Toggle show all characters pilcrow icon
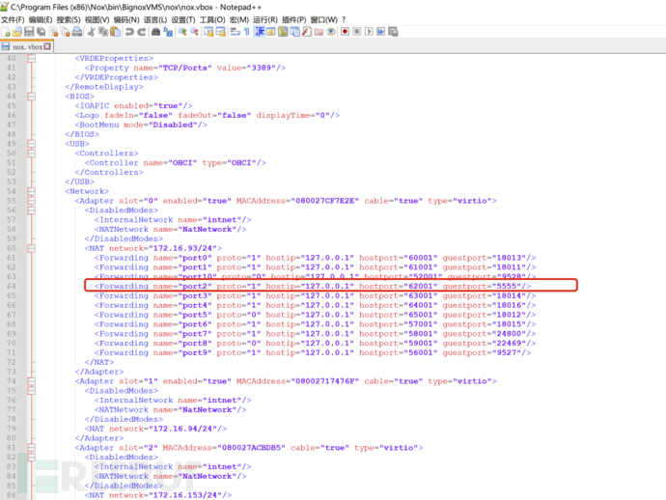This screenshot has height=500, width=666. click(247, 32)
